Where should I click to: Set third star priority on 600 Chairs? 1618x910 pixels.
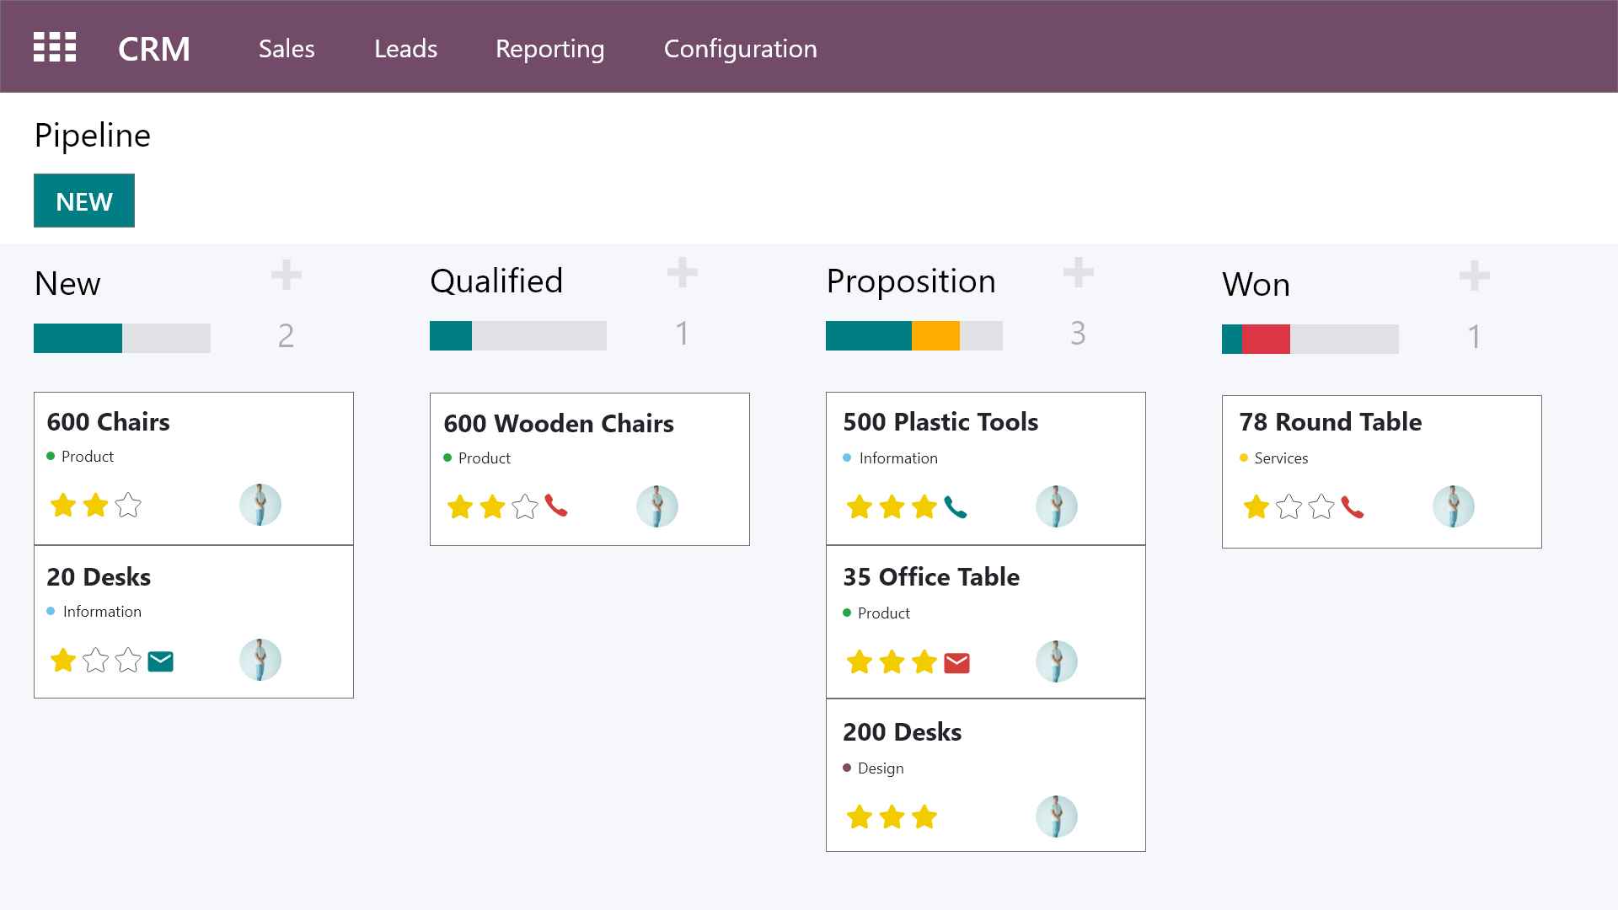[128, 506]
